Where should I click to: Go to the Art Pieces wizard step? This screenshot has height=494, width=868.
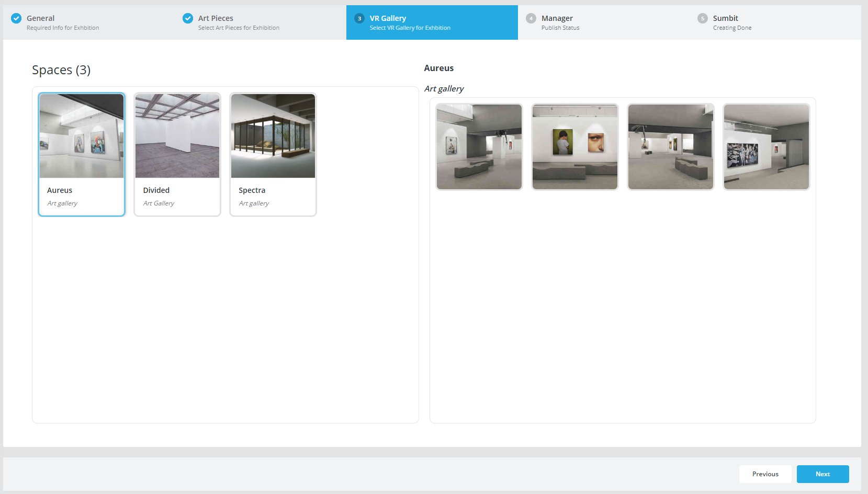click(261, 22)
